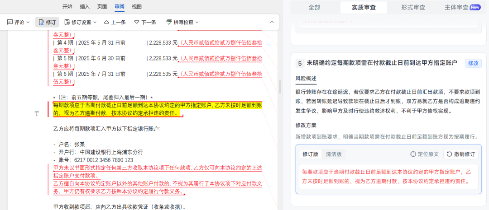This screenshot has width=489, height=210.
Task: Click the 修改 tag on risk item 5
Action: (x=473, y=63)
